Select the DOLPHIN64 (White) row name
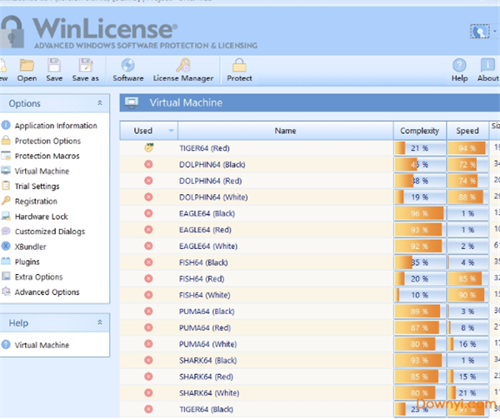 point(213,197)
